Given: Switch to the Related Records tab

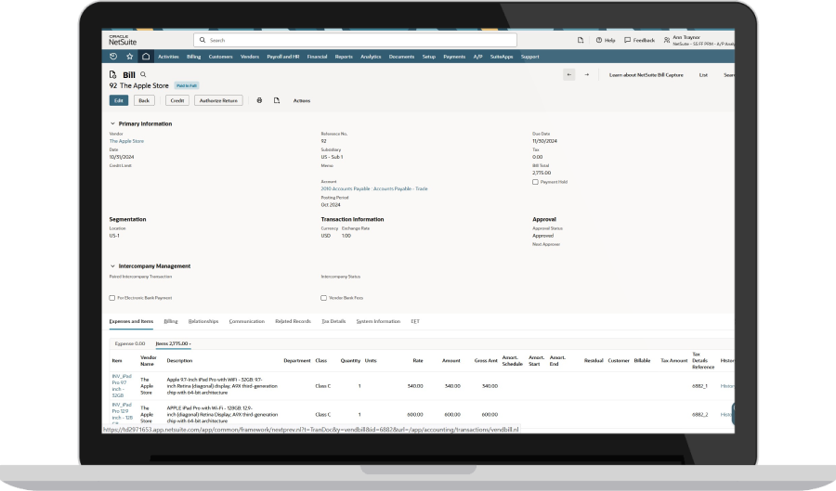Looking at the screenshot, I should pos(293,322).
